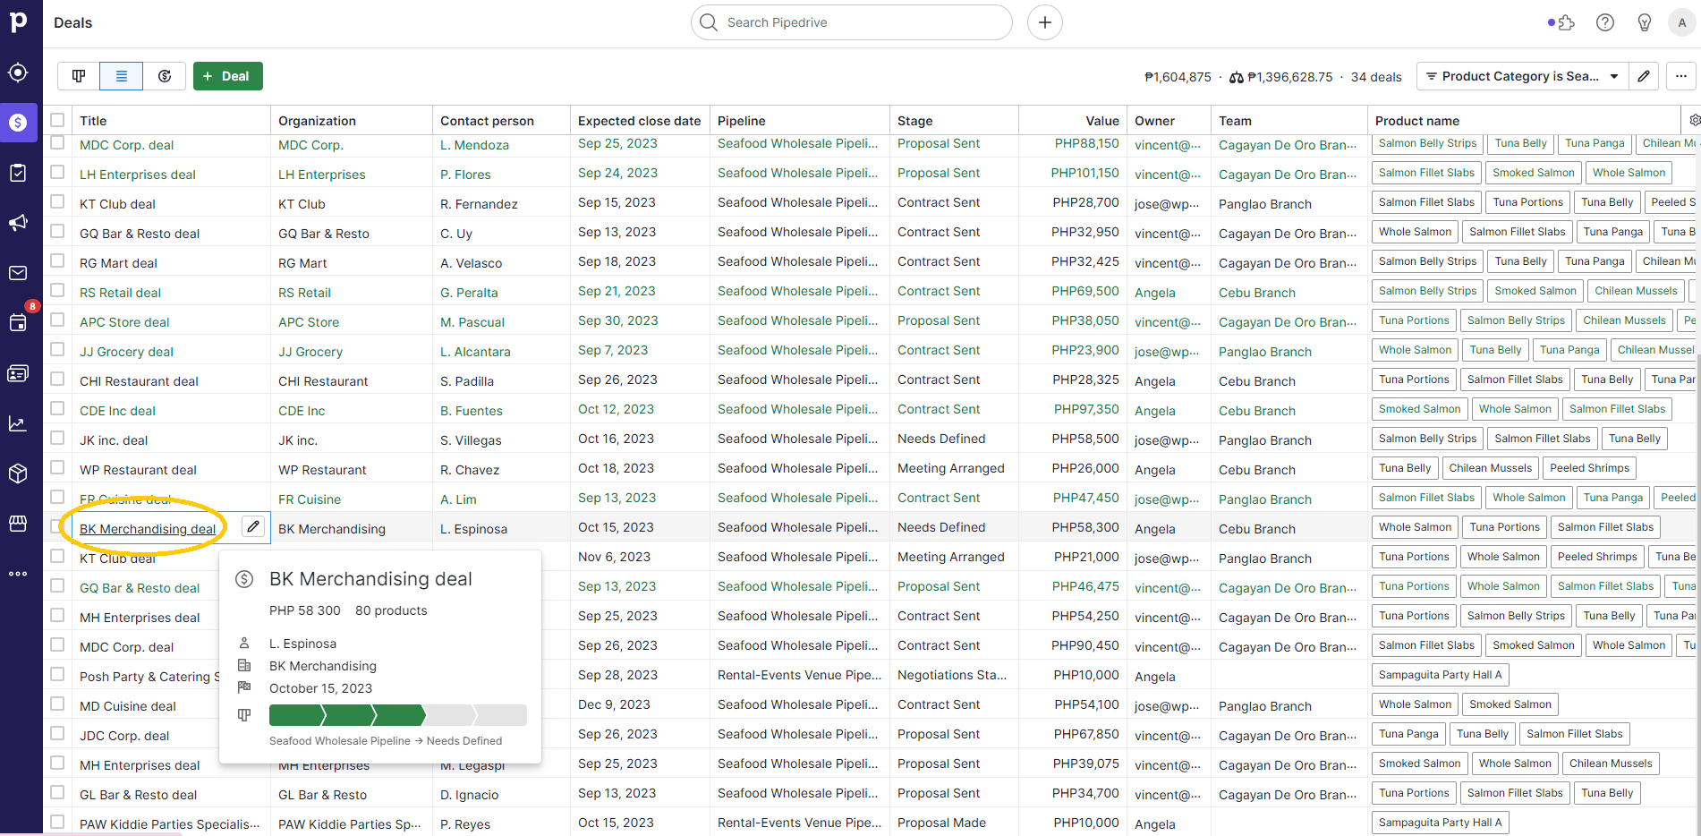Toggle the select-all checkbox in header
The width and height of the screenshot is (1701, 836).
click(58, 120)
